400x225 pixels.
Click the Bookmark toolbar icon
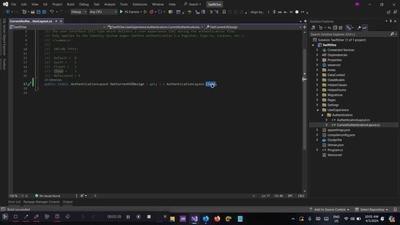pos(224,12)
